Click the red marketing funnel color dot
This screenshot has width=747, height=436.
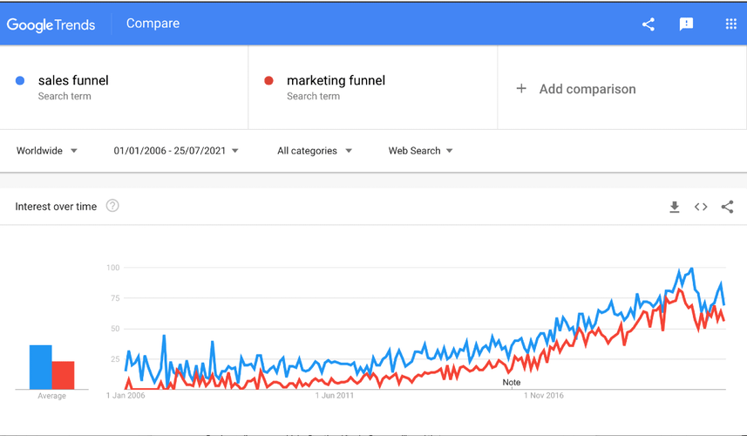pos(268,81)
